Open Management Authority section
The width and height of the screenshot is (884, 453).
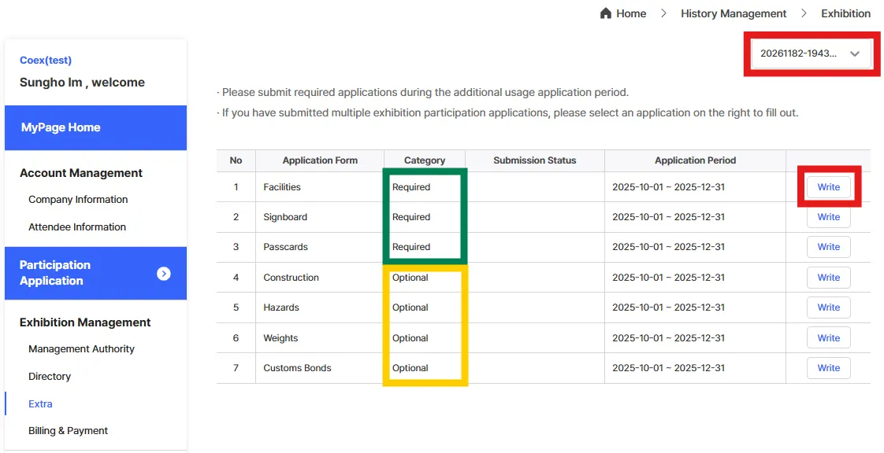pos(81,349)
